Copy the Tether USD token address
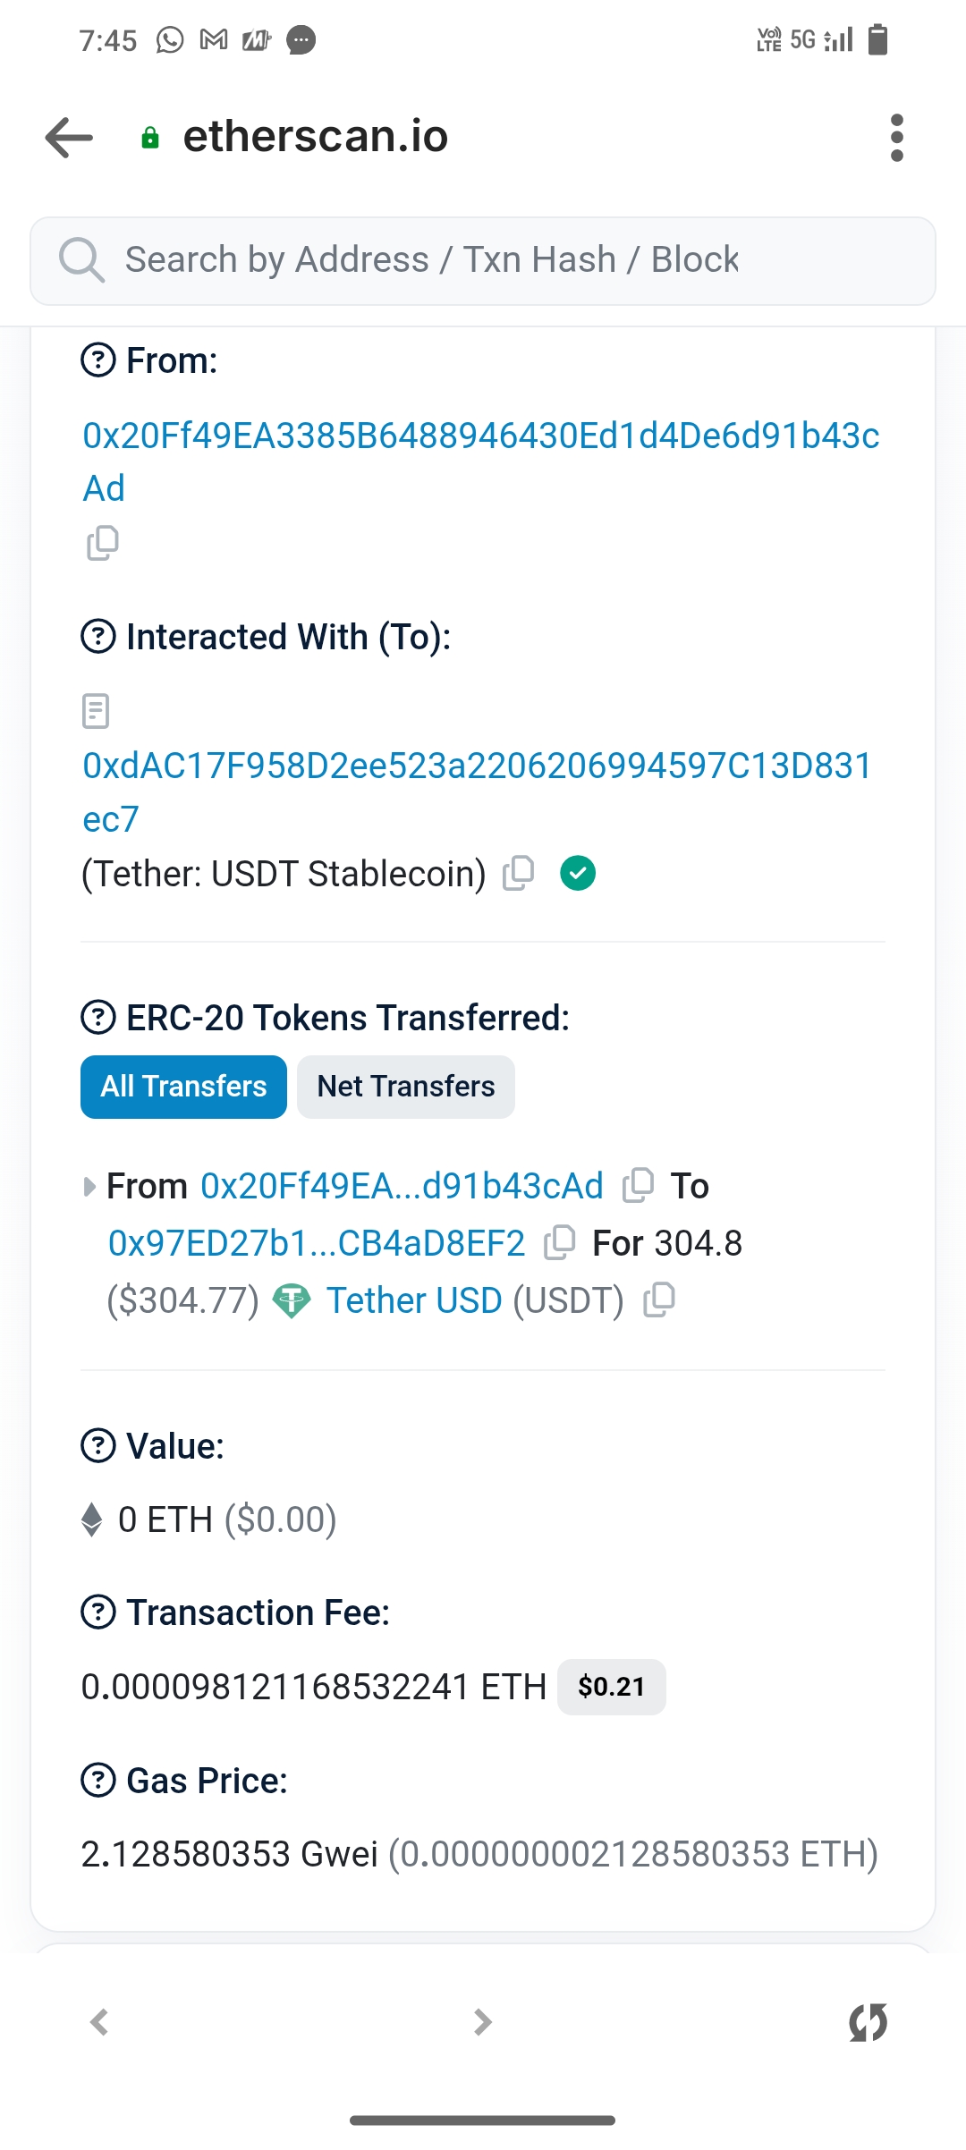The image size is (966, 2150). coord(659,1299)
